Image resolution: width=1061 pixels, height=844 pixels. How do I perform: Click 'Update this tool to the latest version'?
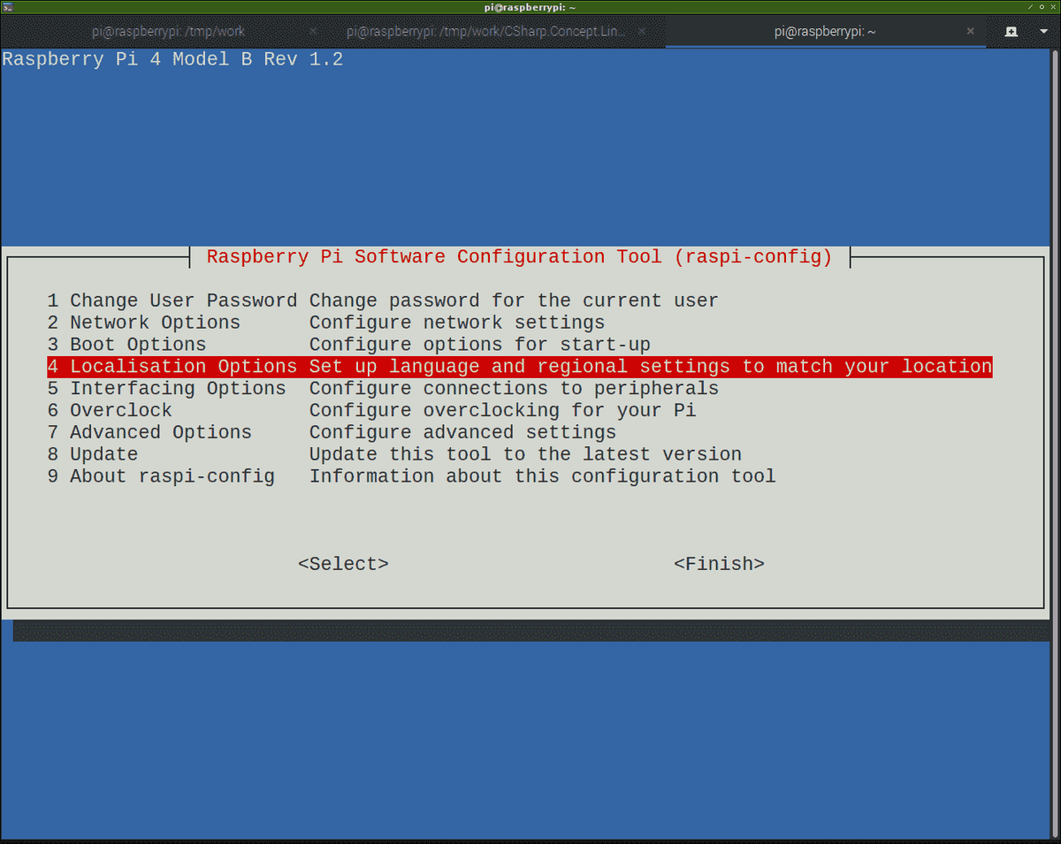tap(526, 454)
